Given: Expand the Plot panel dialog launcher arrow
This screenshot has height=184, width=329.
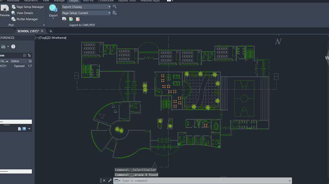Looking at the screenshot, I should click(44, 25).
